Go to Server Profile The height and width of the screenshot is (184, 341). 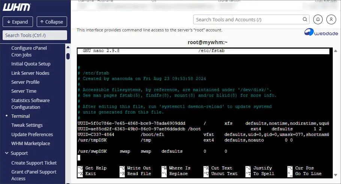point(25,82)
